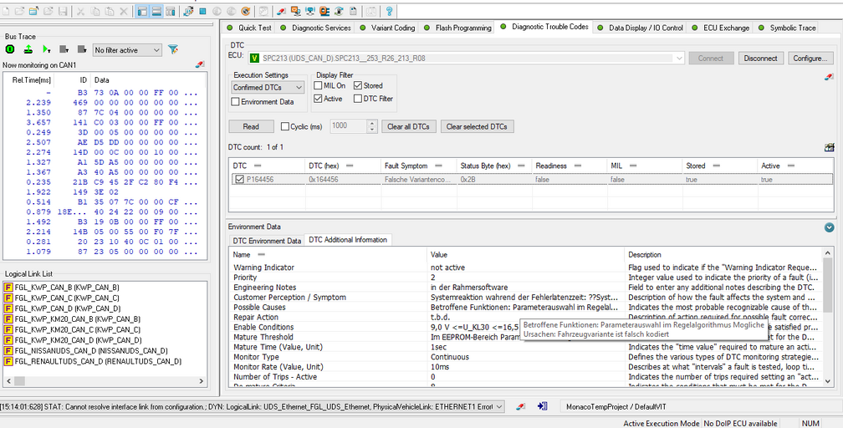Switch to the Variant Coding tab
Screen dimensions: 843x428
(x=388, y=28)
